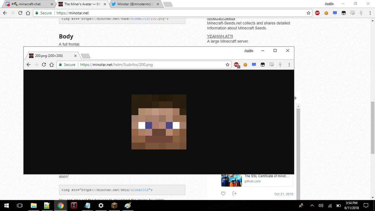Open Task View on taskbar
Image resolution: width=375 pixels, height=211 pixels.
(20, 206)
